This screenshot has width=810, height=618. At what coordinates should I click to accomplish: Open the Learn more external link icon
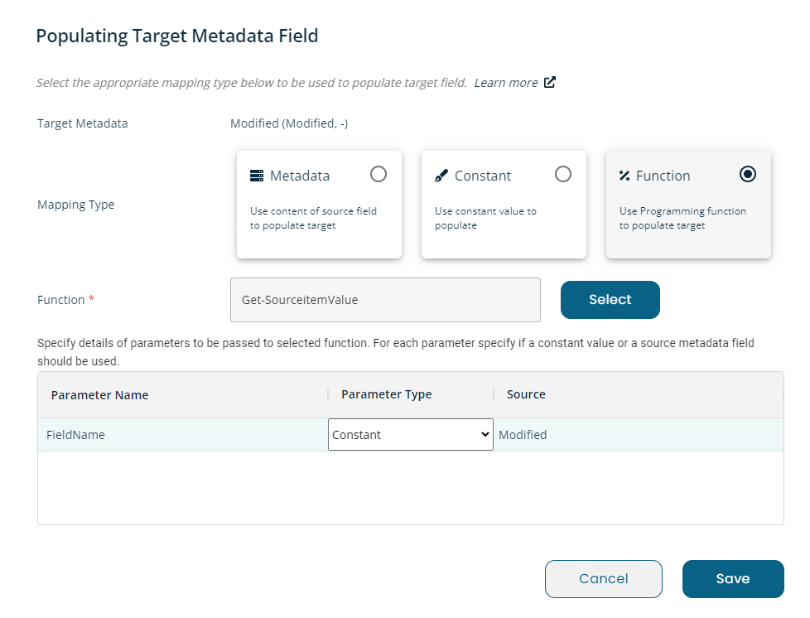(550, 82)
